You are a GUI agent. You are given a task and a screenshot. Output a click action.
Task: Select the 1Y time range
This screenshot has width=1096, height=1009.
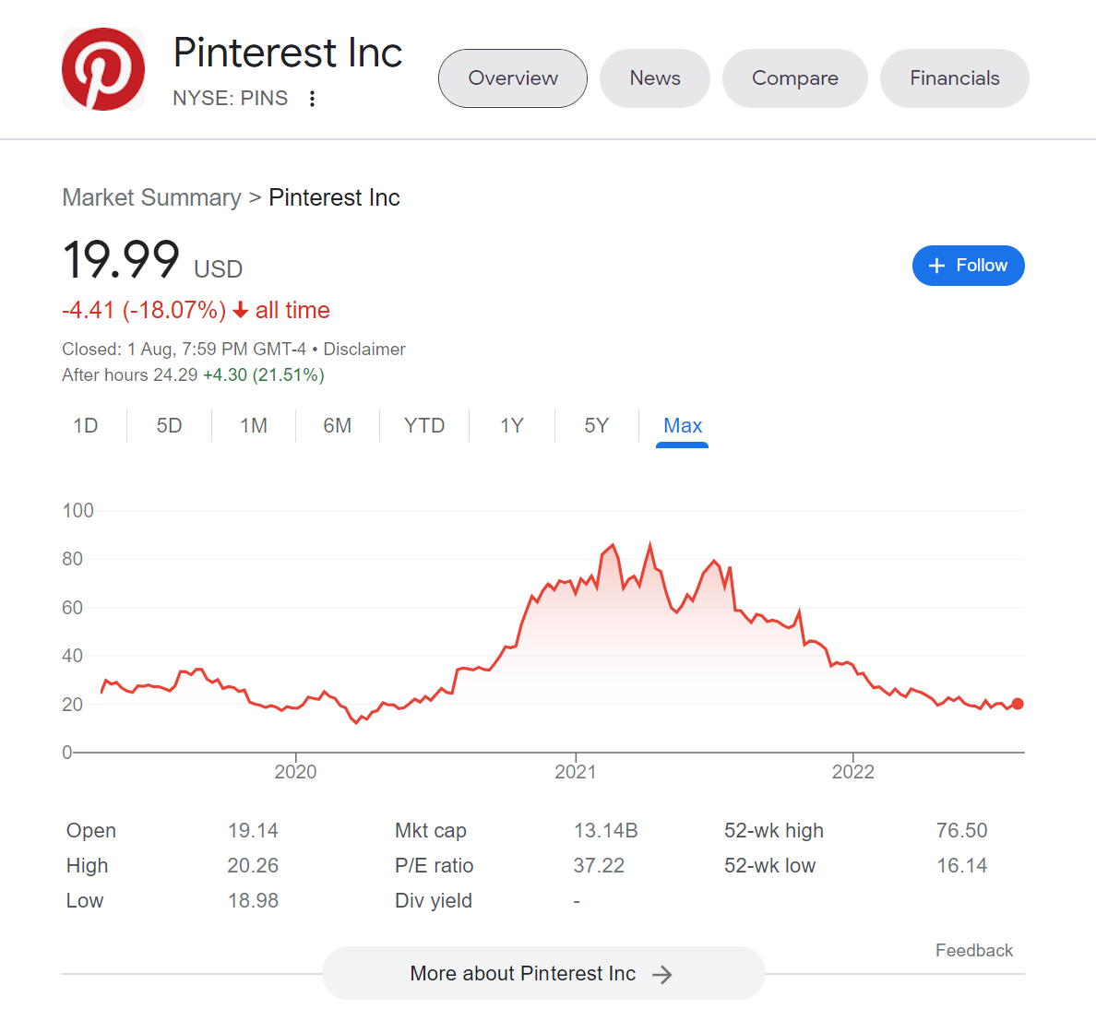point(512,426)
